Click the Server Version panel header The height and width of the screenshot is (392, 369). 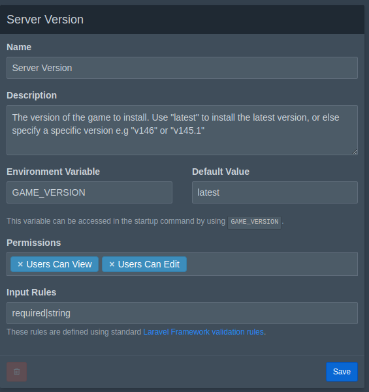[x=182, y=20]
